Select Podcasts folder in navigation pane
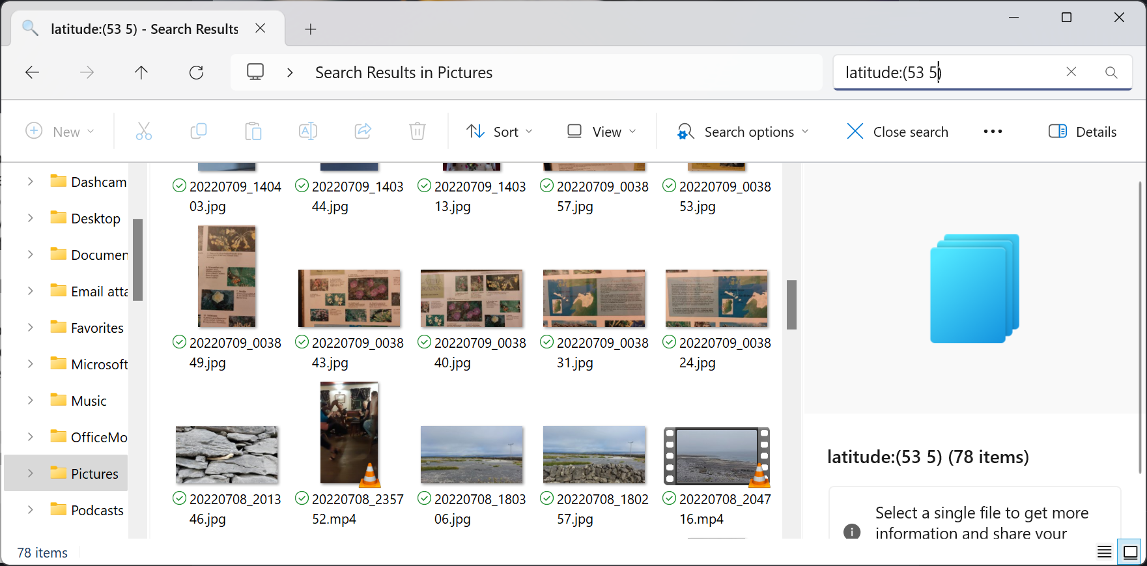This screenshot has height=566, width=1147. pos(87,510)
